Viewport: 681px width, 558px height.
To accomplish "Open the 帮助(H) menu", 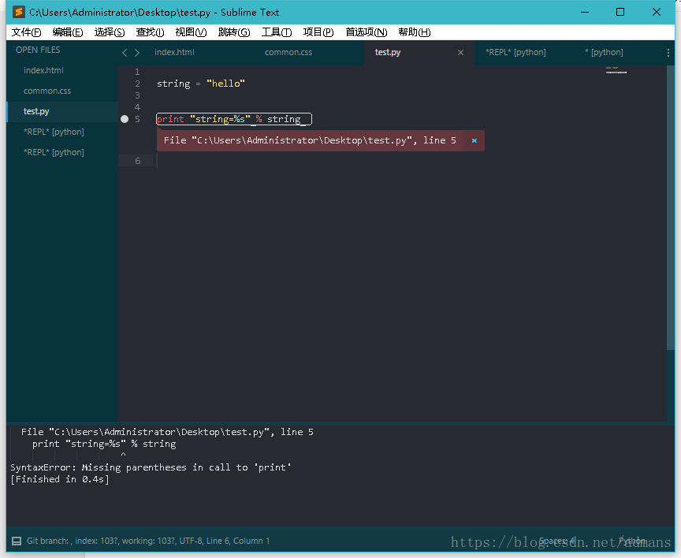I will [x=415, y=32].
